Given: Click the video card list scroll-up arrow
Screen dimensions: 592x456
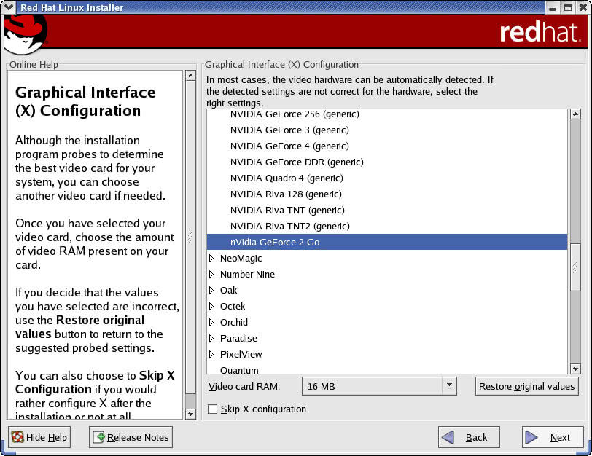Looking at the screenshot, I should pyautogui.click(x=575, y=114).
